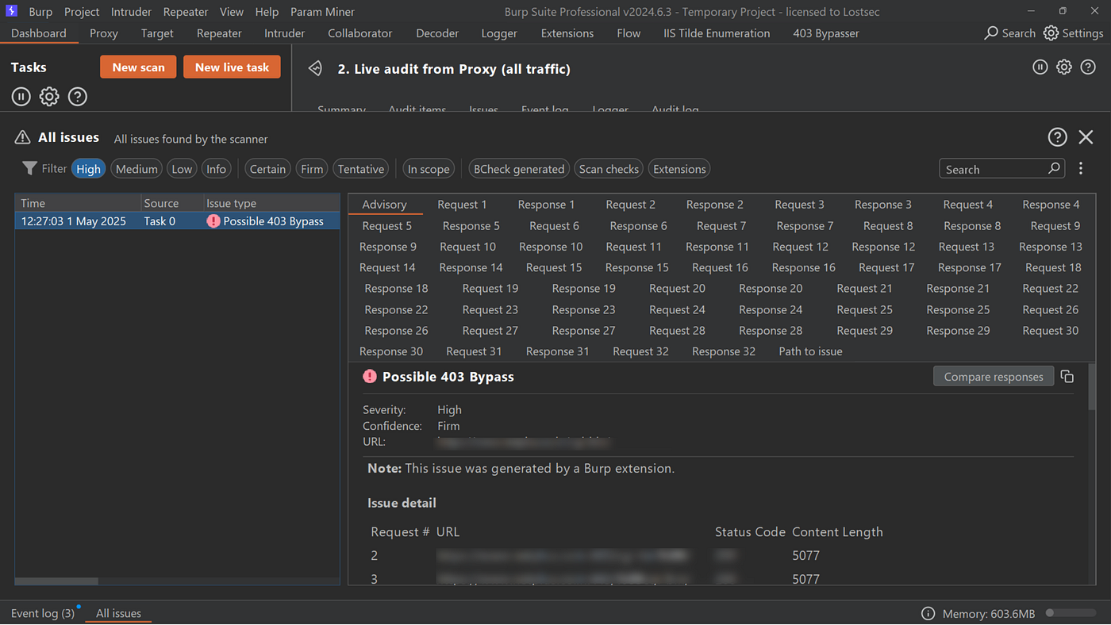Screen dimensions: 1111x625
Task: Select the All issues bottom tab
Action: tap(118, 613)
